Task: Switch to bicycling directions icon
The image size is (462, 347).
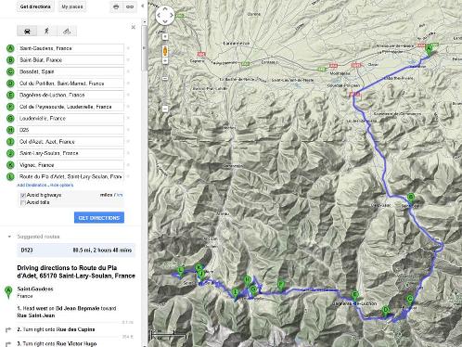Action: tap(67, 31)
